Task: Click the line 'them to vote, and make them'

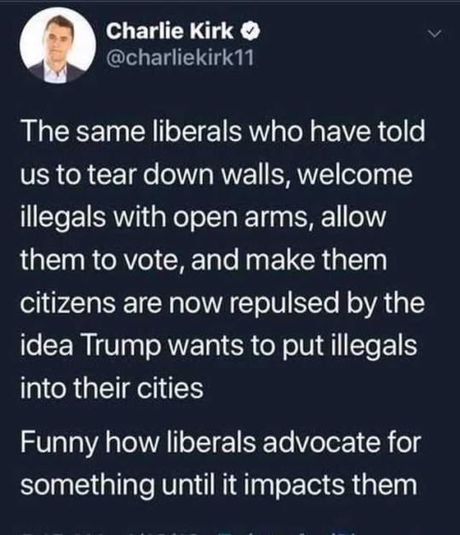Action: click(204, 260)
